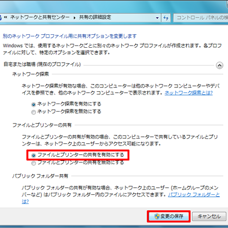Click the パブリック フォルダー共有 section title

pos(40,176)
